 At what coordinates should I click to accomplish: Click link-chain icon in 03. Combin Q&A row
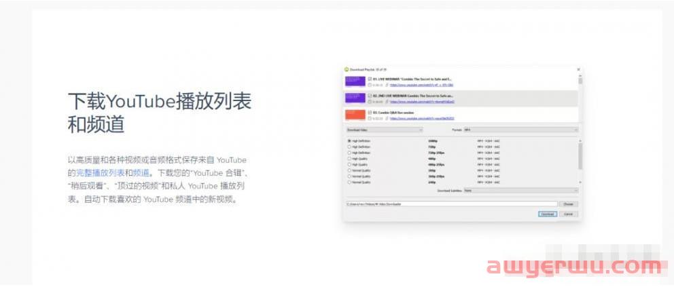pyautogui.click(x=387, y=118)
